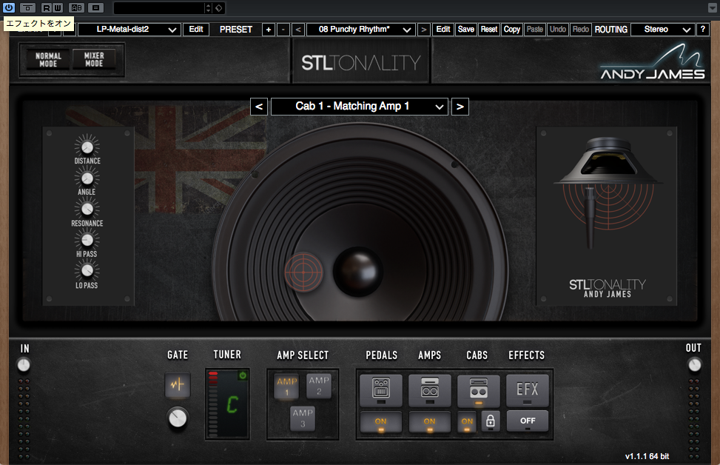Viewport: 720px width, 465px height.
Task: Enable Read automation R button
Action: pos(47,7)
